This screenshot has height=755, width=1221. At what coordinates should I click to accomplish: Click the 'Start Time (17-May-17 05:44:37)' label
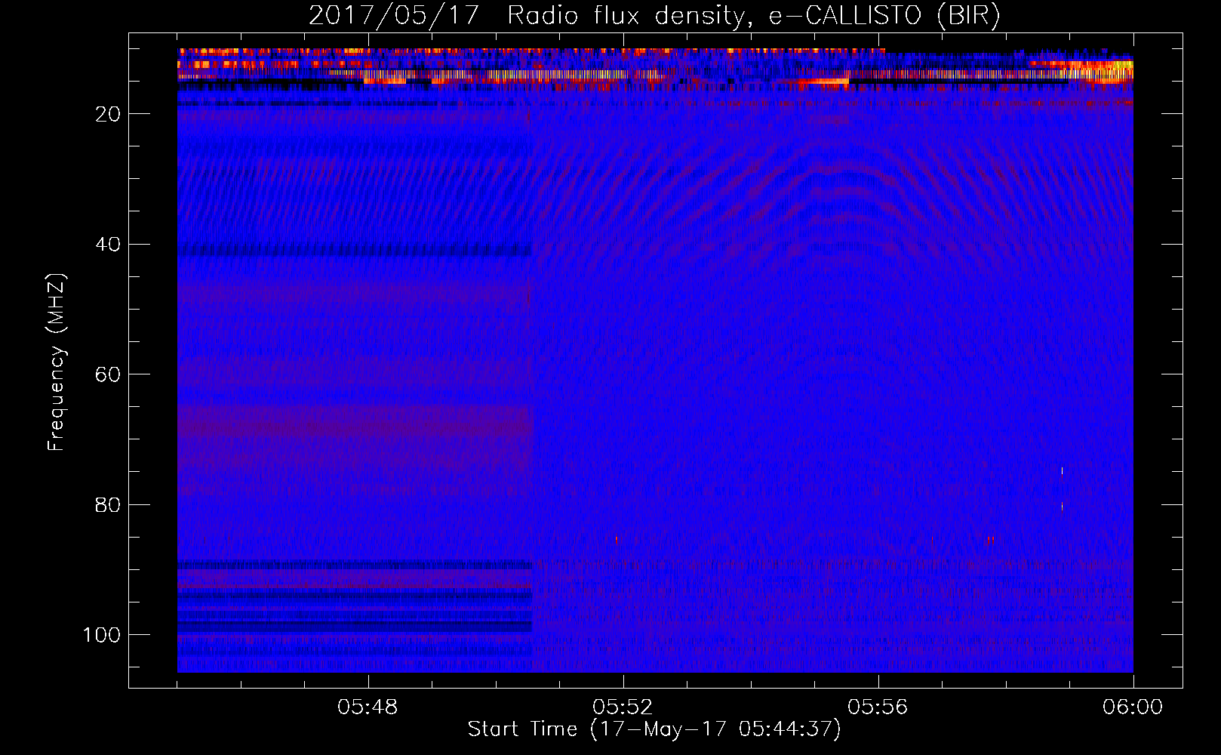pos(654,729)
